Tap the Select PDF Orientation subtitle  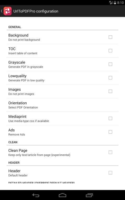[23, 107]
